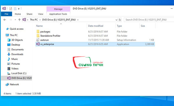Switch to the Home ribbon tab
The height and width of the screenshot is (106, 174).
point(18,14)
